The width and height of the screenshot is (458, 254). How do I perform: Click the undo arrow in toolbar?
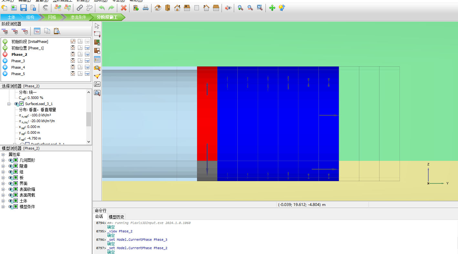[x=102, y=8]
